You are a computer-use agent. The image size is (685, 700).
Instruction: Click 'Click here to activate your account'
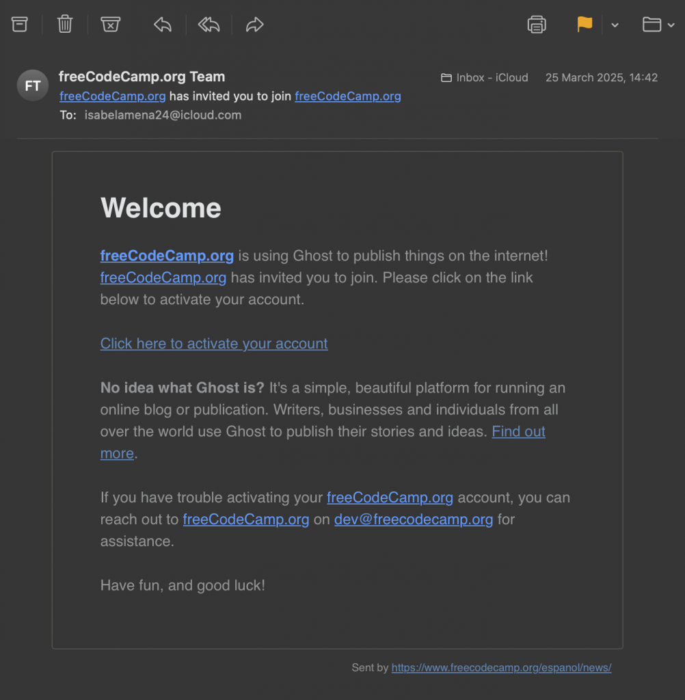(214, 343)
